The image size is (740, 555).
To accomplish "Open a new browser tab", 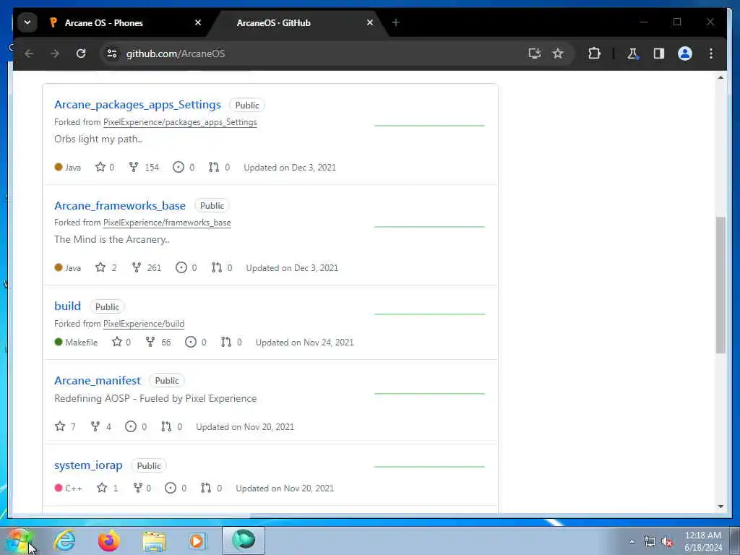I will click(396, 22).
